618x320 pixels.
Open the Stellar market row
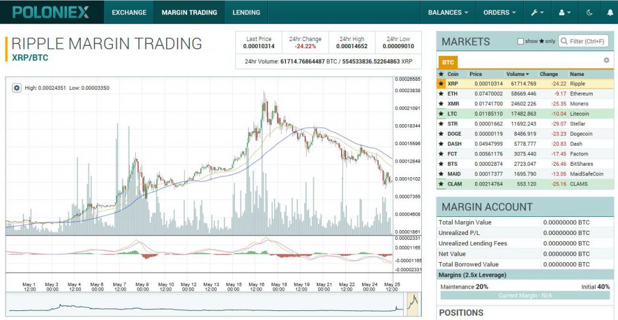(525, 124)
